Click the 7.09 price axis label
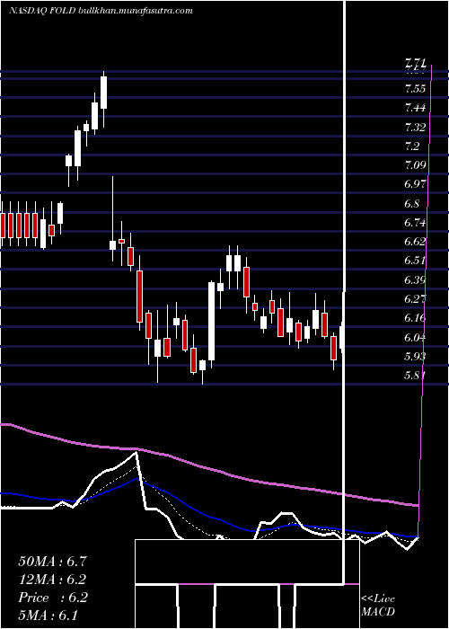 (x=415, y=165)
